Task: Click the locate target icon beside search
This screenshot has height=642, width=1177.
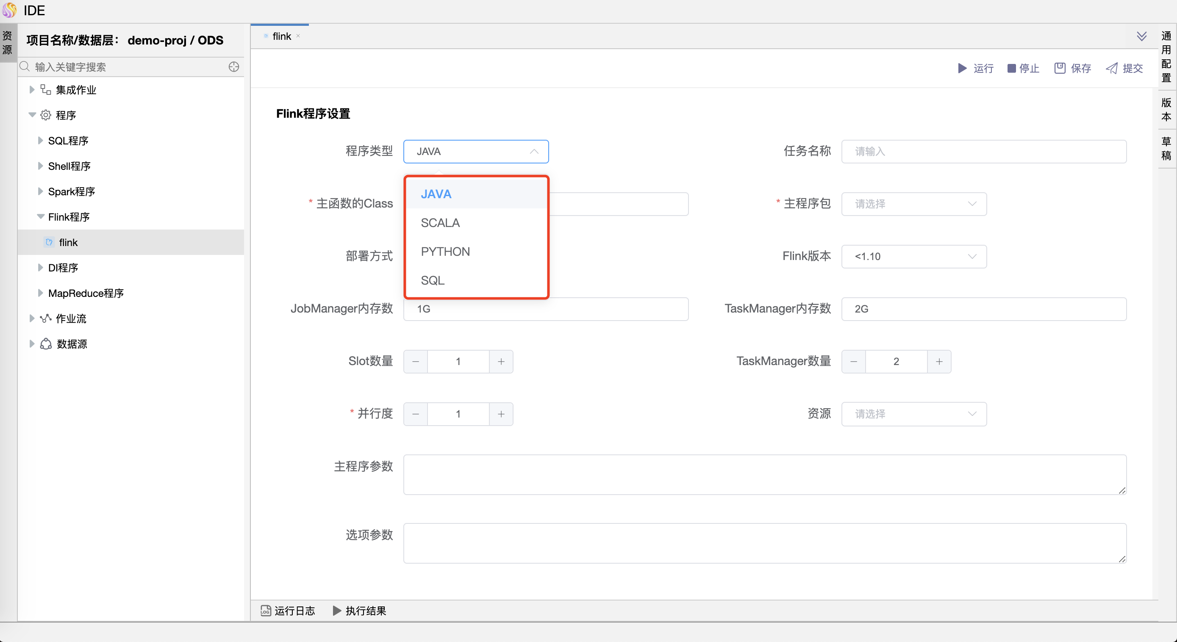Action: pos(233,67)
